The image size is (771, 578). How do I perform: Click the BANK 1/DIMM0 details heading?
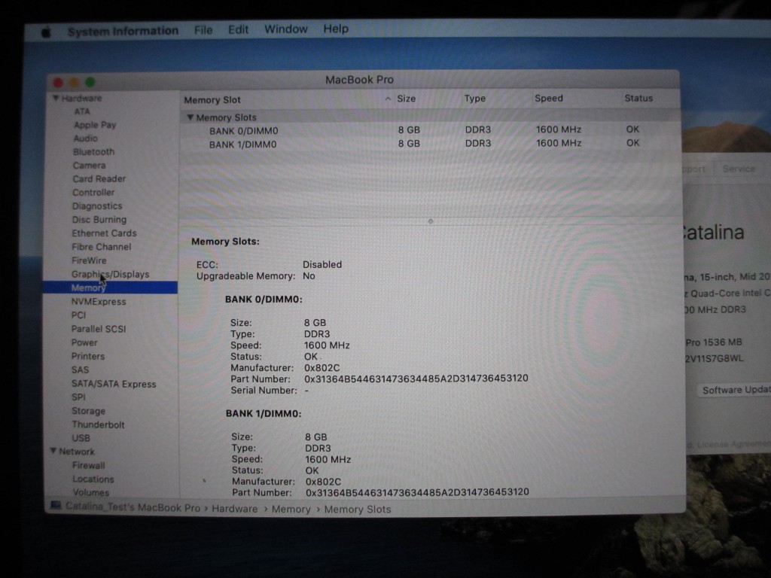pyautogui.click(x=264, y=414)
